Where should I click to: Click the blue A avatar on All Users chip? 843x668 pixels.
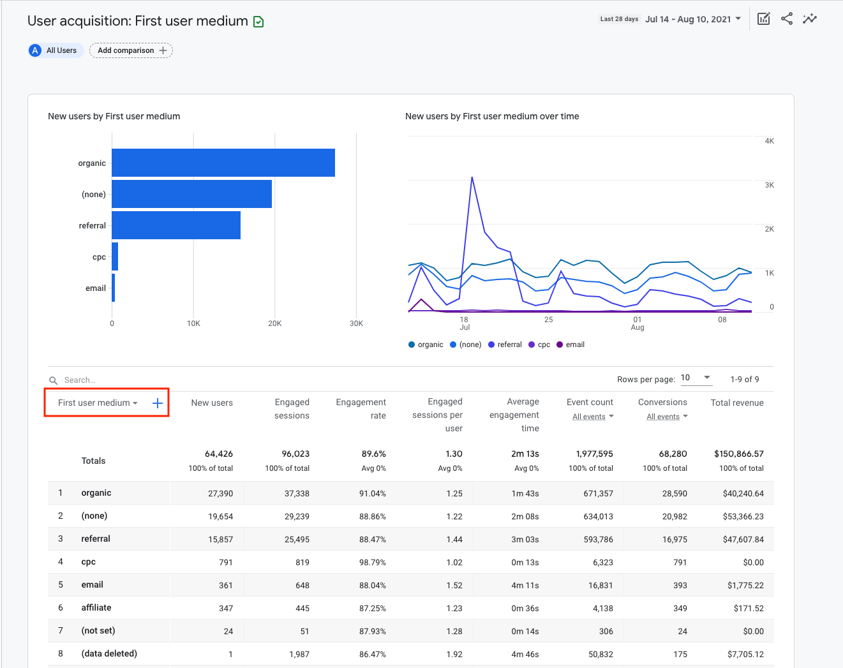coord(34,50)
